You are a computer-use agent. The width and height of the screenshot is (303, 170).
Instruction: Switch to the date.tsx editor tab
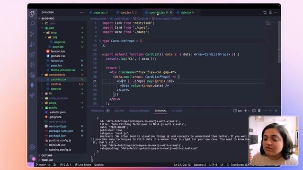(x=186, y=12)
